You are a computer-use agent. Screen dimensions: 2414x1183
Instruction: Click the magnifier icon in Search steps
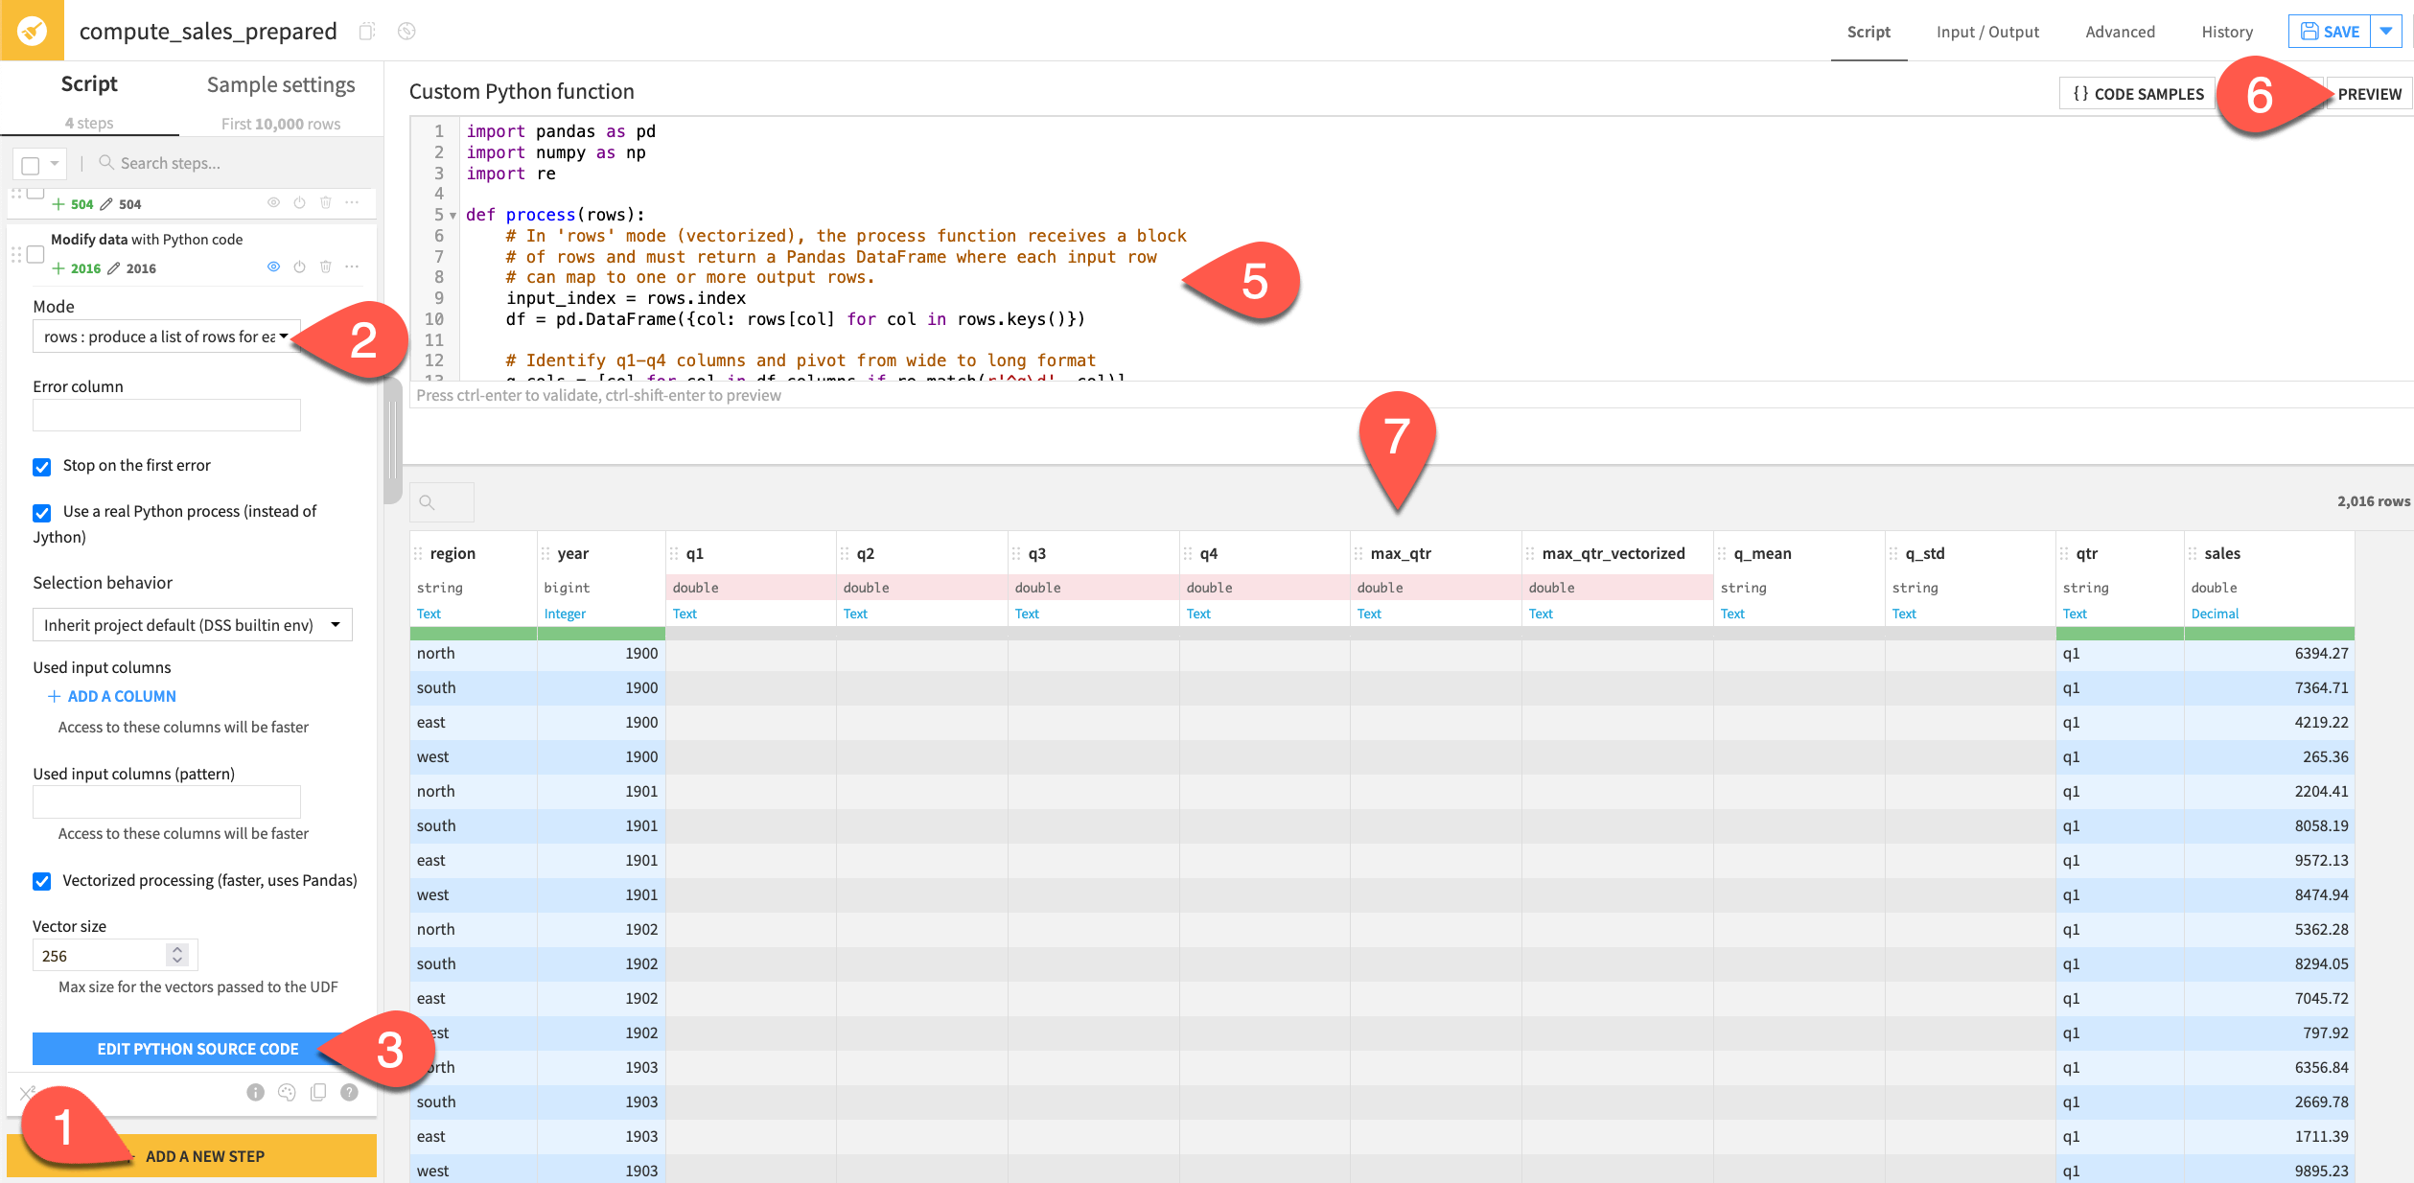pos(106,163)
